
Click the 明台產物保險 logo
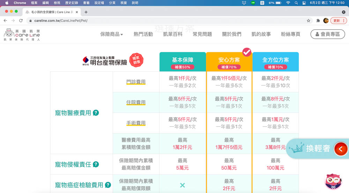click(105, 61)
